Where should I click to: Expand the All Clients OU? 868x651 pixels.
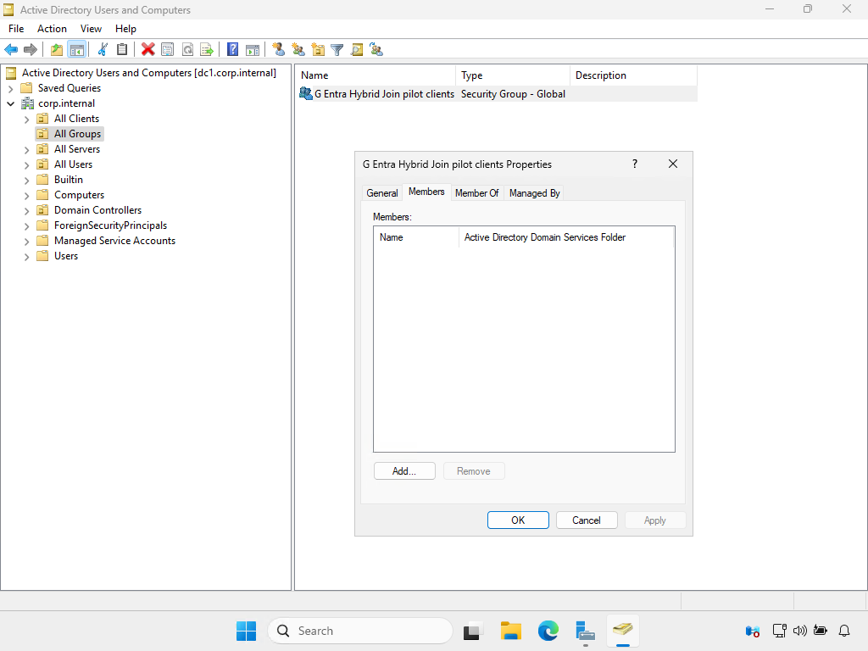[x=26, y=119]
